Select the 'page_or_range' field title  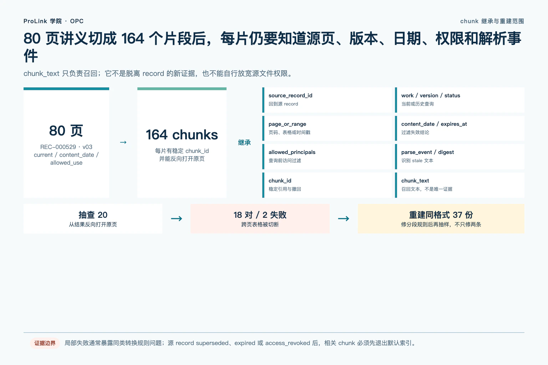pyautogui.click(x=287, y=124)
